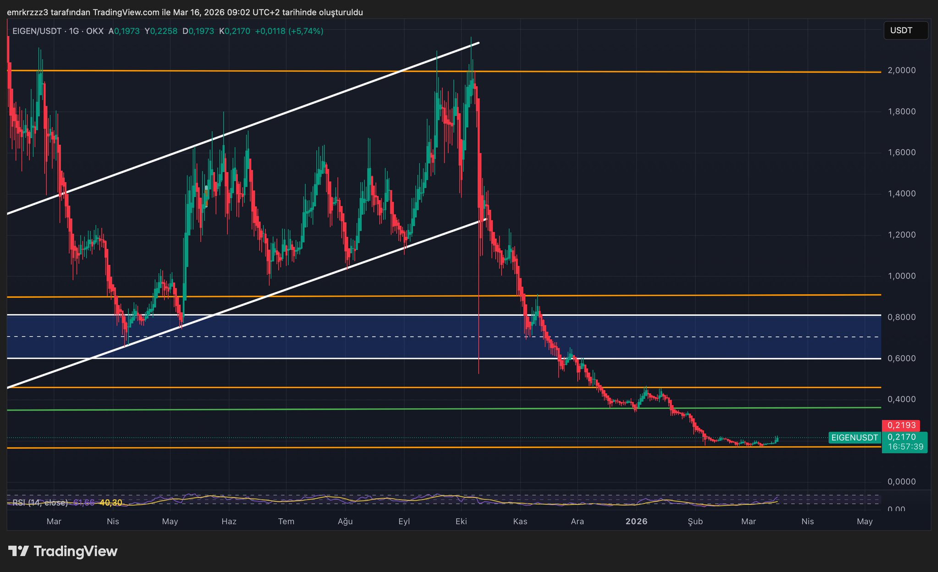Click the red 0,2193 price label
This screenshot has width=938, height=572.
tap(901, 425)
